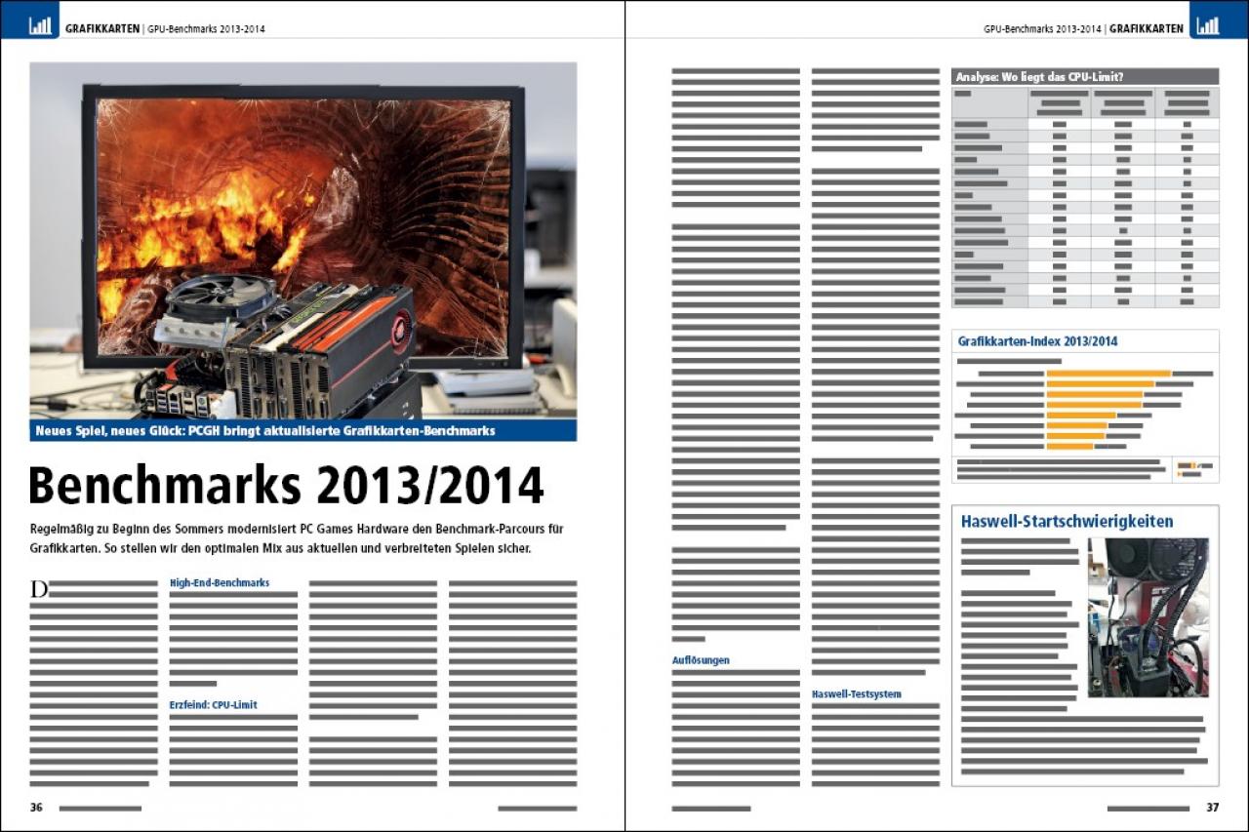Select the 'GRAFIKKARTEN' section label on page 36
This screenshot has height=832, width=1249.
pyautogui.click(x=102, y=28)
